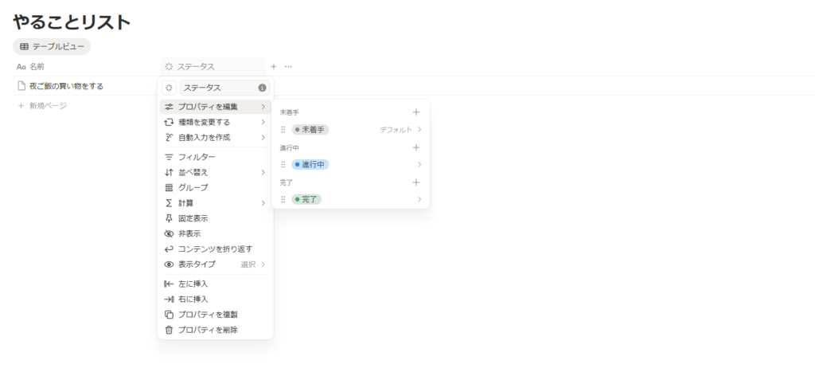
Task: Click the drag handle beside 未着手 option
Action: tap(283, 129)
